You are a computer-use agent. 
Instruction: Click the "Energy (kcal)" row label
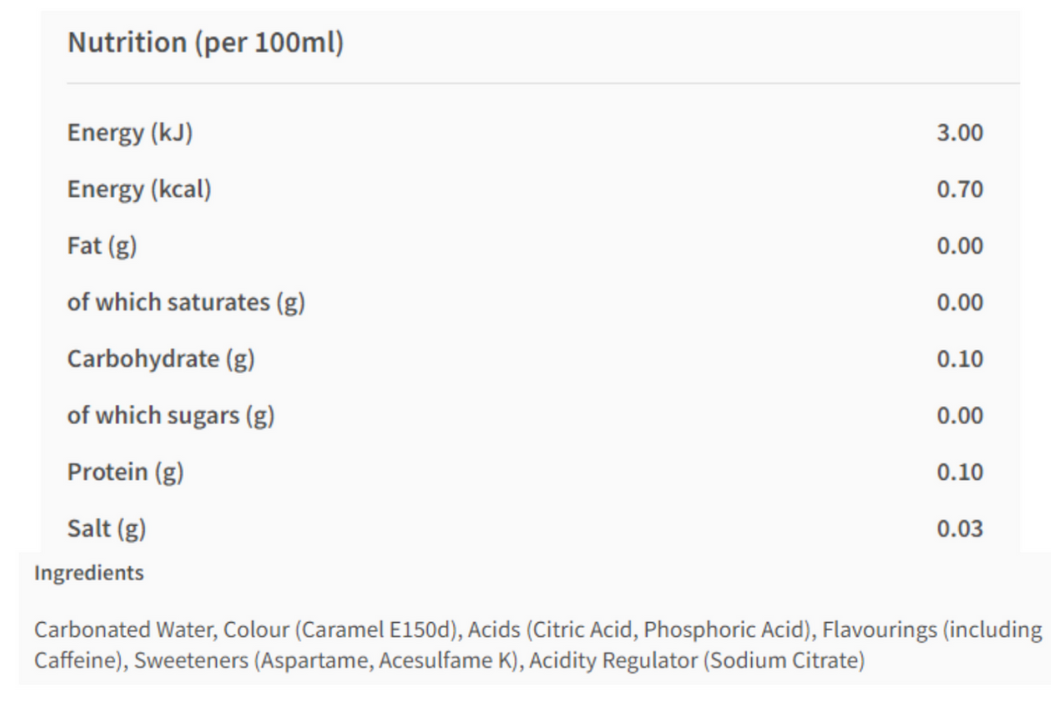[139, 190]
